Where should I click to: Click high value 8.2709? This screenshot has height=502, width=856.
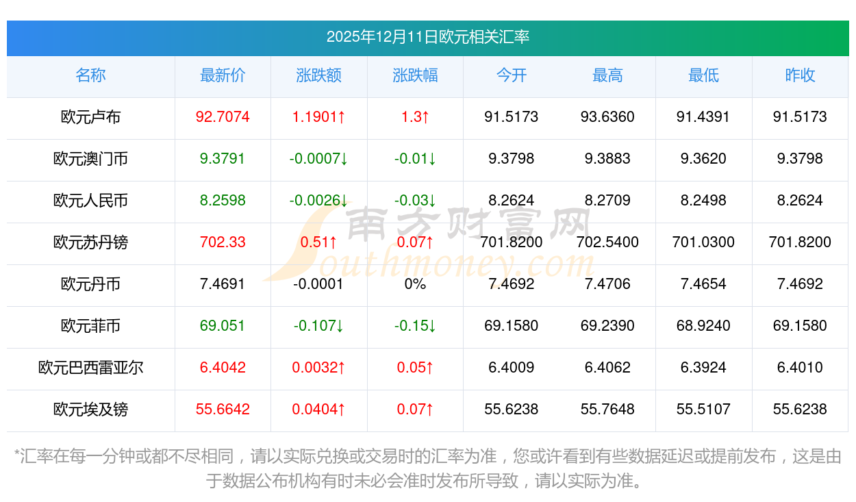click(x=607, y=201)
